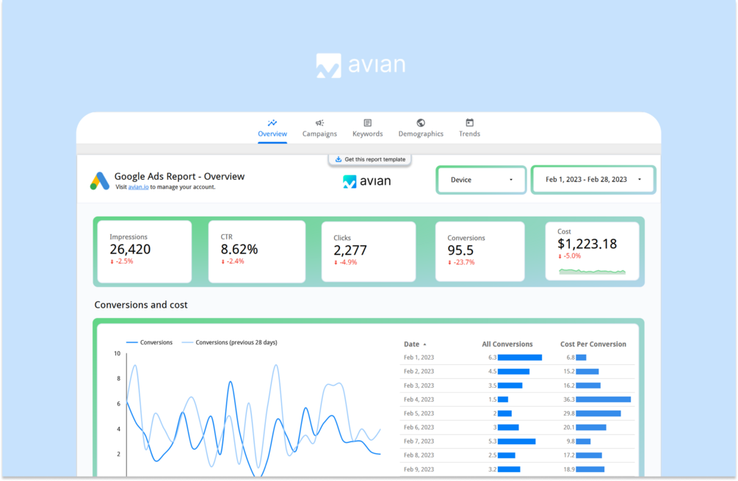
Task: Select the Impressions 26,420 scorecard
Action: coord(145,251)
